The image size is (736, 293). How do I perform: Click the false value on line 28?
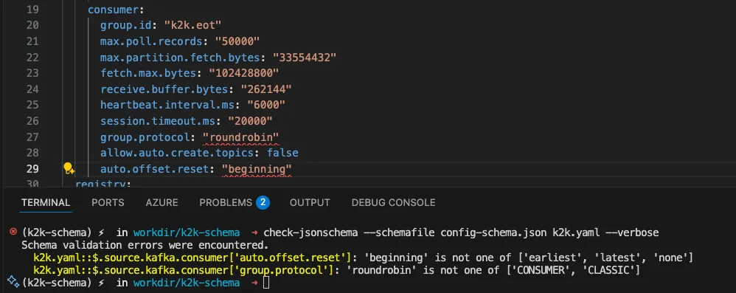coord(282,153)
